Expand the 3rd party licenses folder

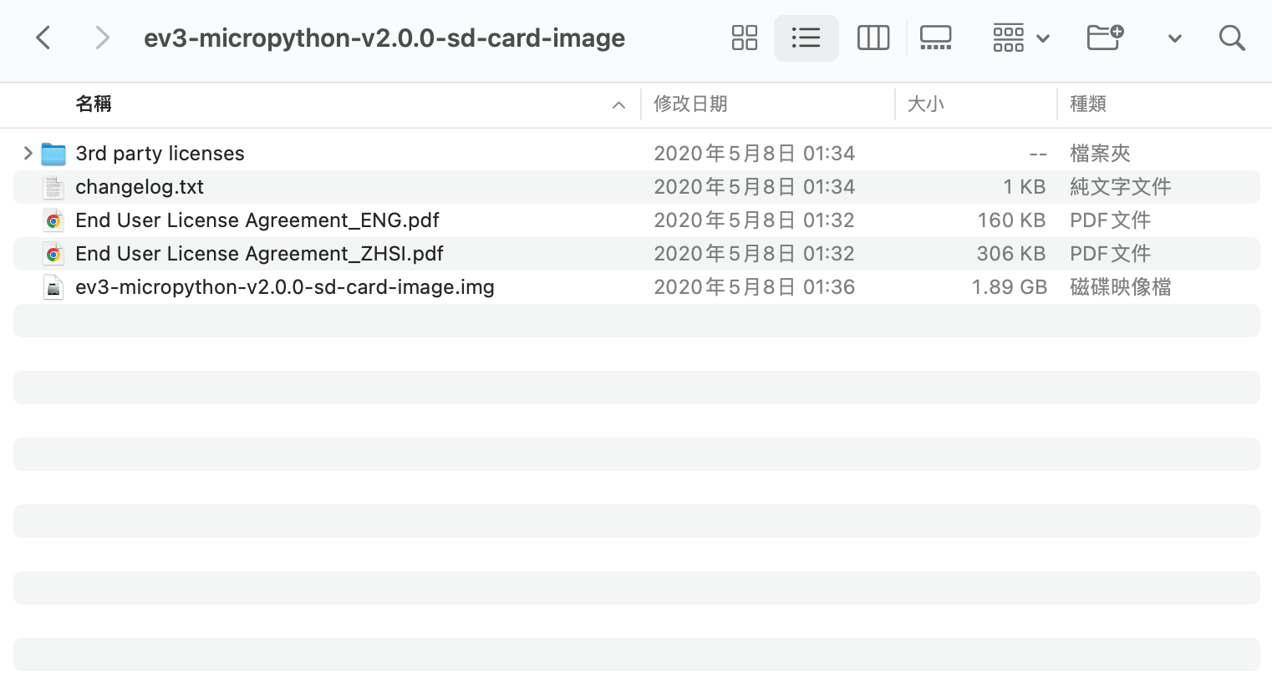coord(28,154)
